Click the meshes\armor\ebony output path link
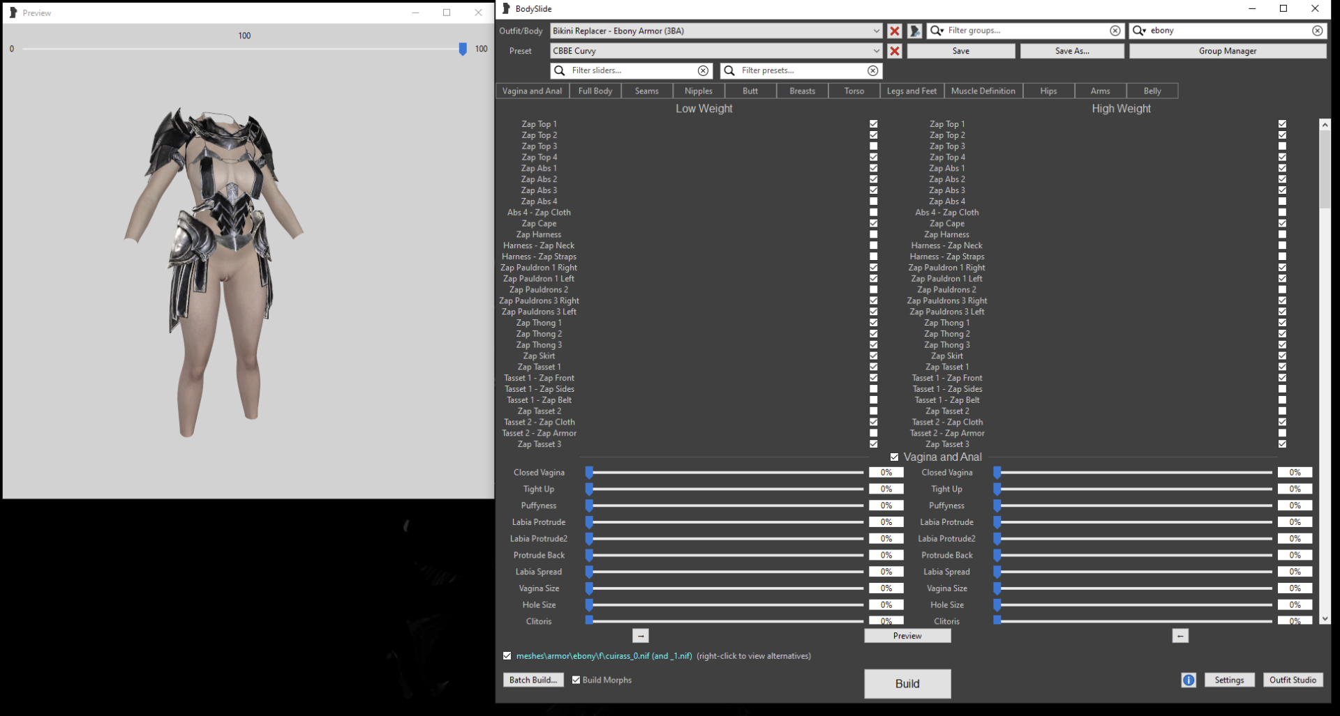This screenshot has width=1340, height=716. (x=604, y=656)
